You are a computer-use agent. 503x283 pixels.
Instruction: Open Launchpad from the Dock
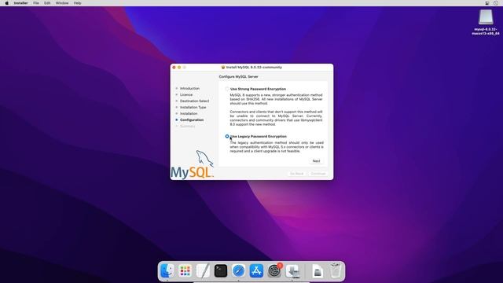[x=185, y=270]
